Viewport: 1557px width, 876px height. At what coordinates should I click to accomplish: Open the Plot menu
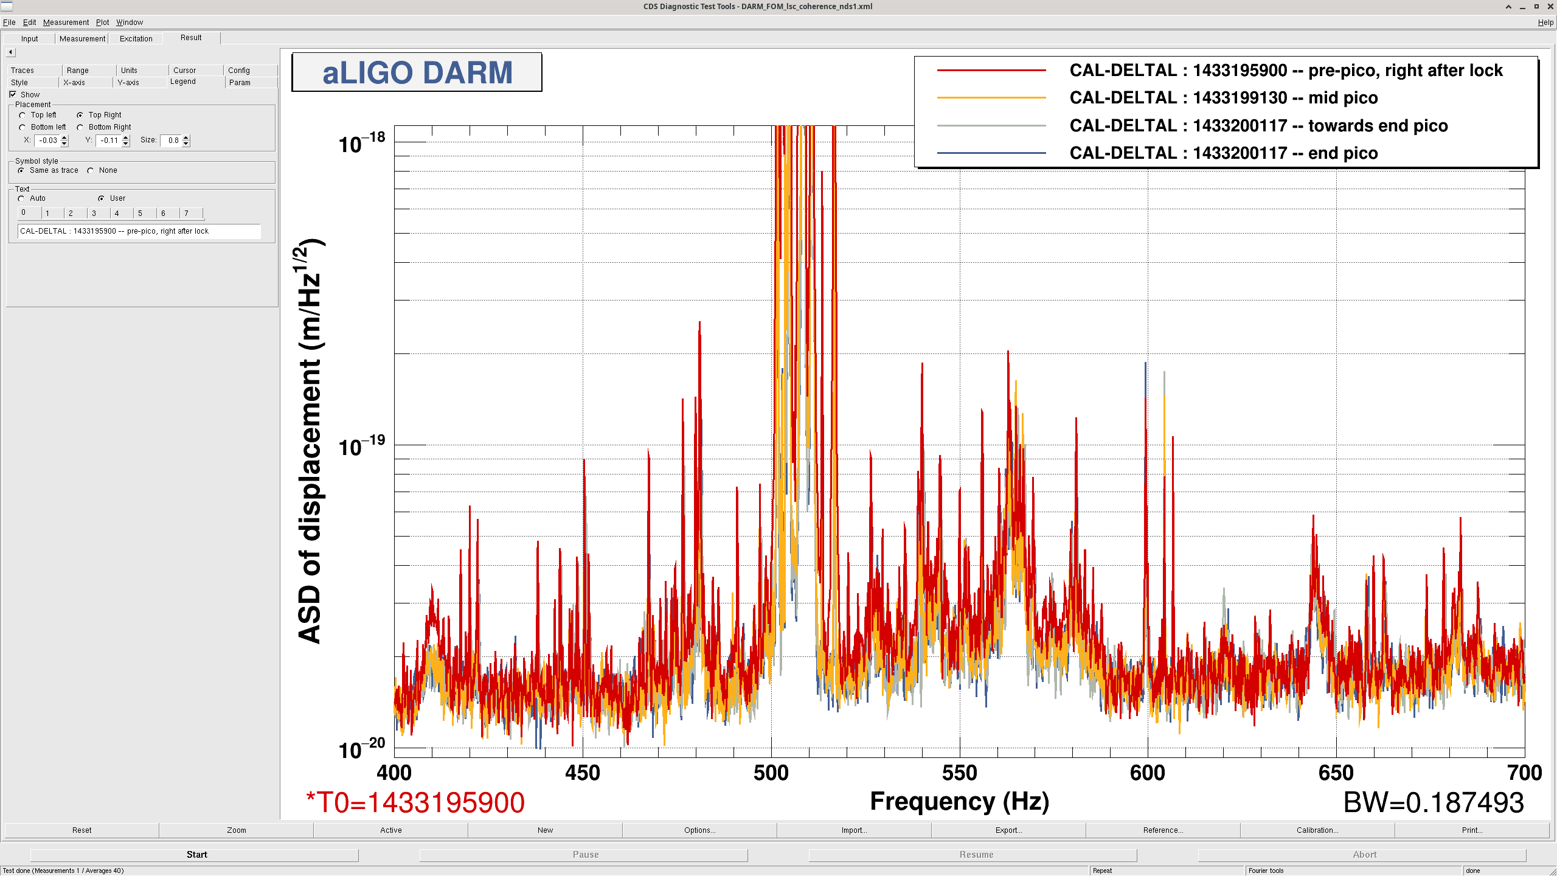pos(102,23)
